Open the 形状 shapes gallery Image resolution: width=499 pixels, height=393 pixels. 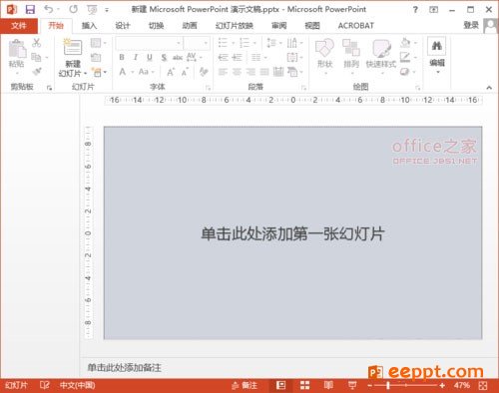pos(324,53)
